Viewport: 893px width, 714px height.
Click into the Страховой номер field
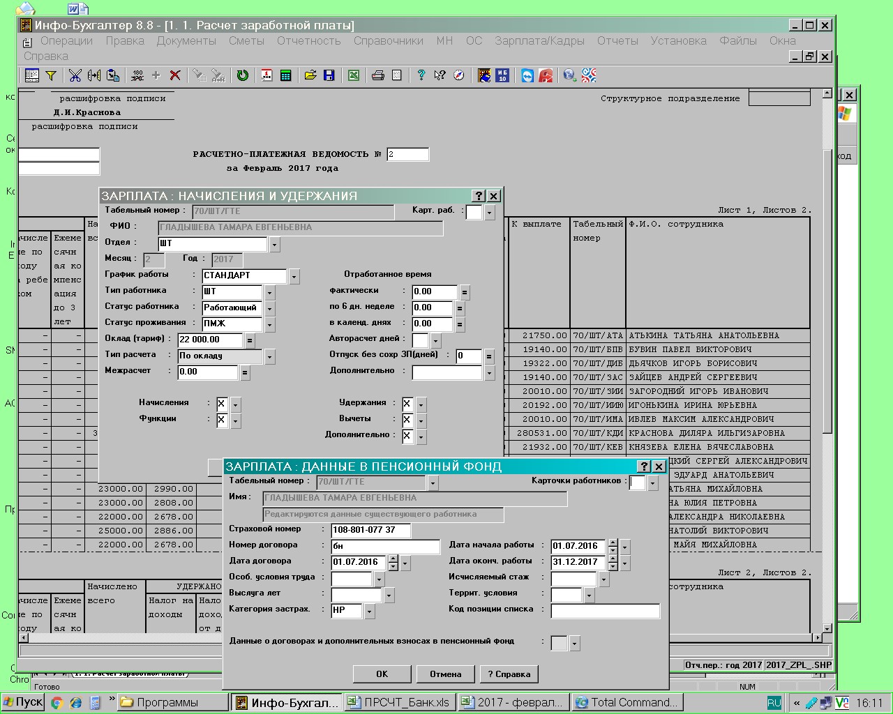click(x=370, y=530)
